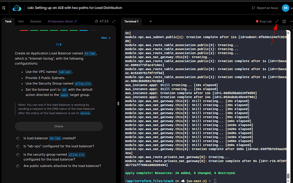The width and height of the screenshot is (293, 183).
Task: Switch to the Hint tab
Action: (x=21, y=21)
